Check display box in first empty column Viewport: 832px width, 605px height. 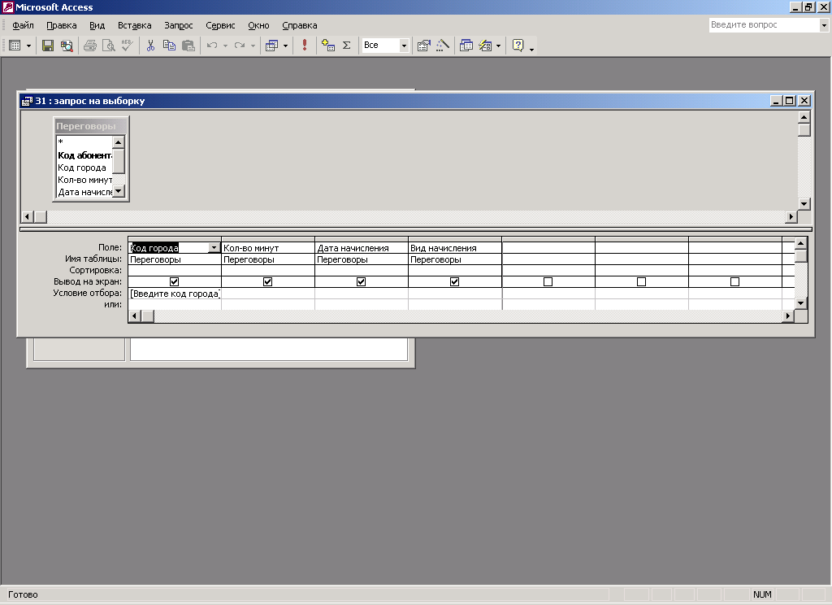[548, 281]
